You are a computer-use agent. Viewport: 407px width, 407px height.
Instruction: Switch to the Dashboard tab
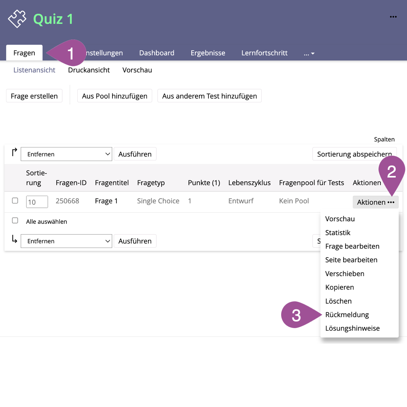pos(157,53)
